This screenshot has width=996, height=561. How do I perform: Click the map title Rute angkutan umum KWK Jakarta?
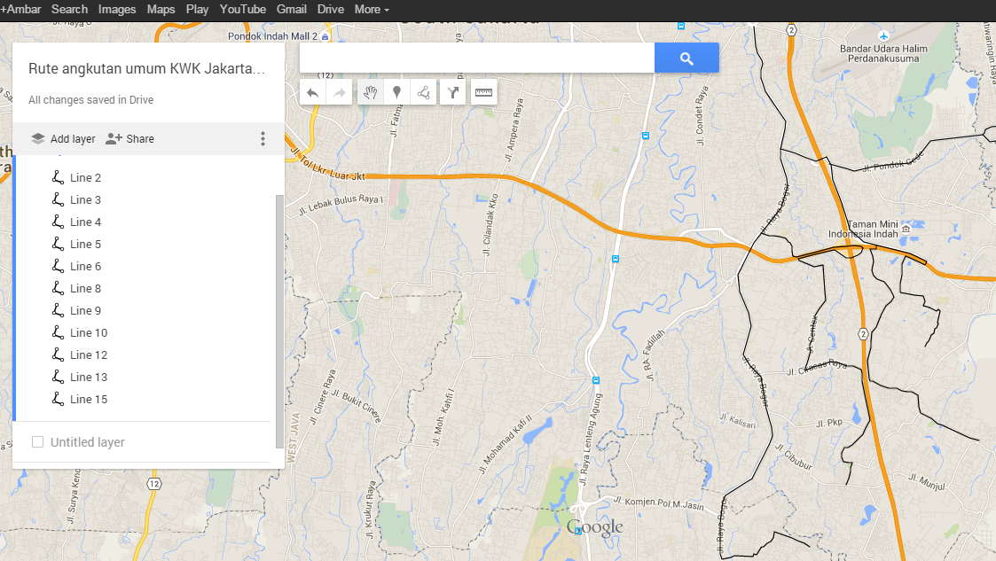146,68
